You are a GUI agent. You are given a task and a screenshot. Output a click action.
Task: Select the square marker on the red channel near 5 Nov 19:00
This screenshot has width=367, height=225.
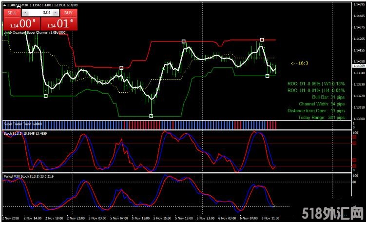click(183, 41)
